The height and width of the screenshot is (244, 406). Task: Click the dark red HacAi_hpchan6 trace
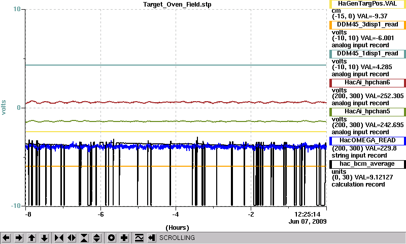click(x=176, y=102)
